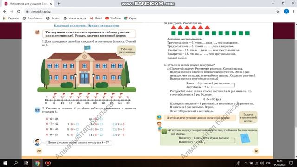The image size is (297, 167).
Task: Click the page number 82 badge
Action: pos(39,151)
